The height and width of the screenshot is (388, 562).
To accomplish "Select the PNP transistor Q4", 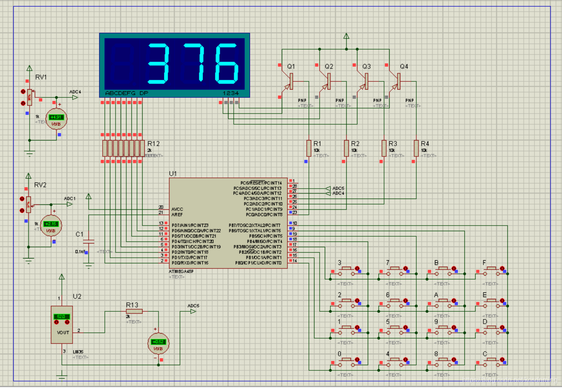I will (x=395, y=81).
